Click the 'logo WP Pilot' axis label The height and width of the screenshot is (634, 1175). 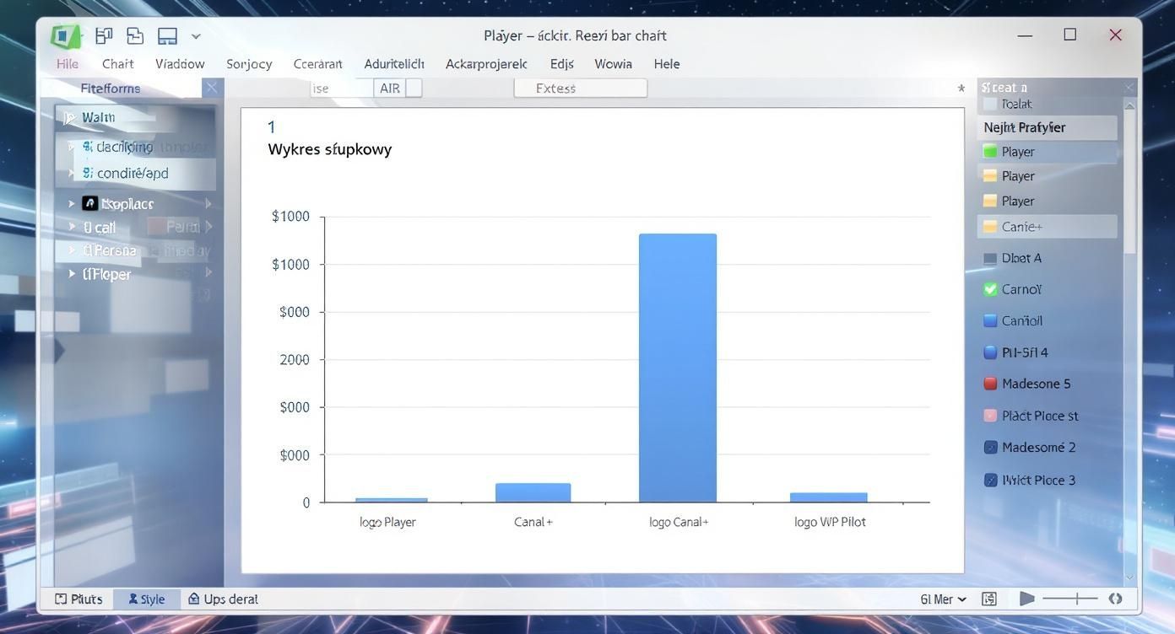point(830,522)
